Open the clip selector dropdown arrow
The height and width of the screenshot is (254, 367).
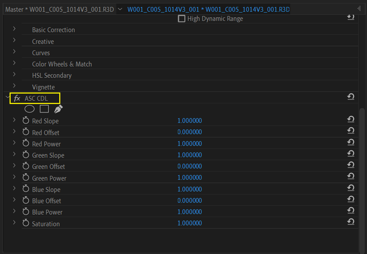pyautogui.click(x=120, y=9)
